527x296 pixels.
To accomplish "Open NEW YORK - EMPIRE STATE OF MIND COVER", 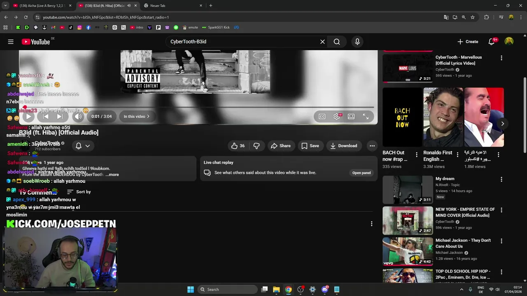I will pos(465,212).
